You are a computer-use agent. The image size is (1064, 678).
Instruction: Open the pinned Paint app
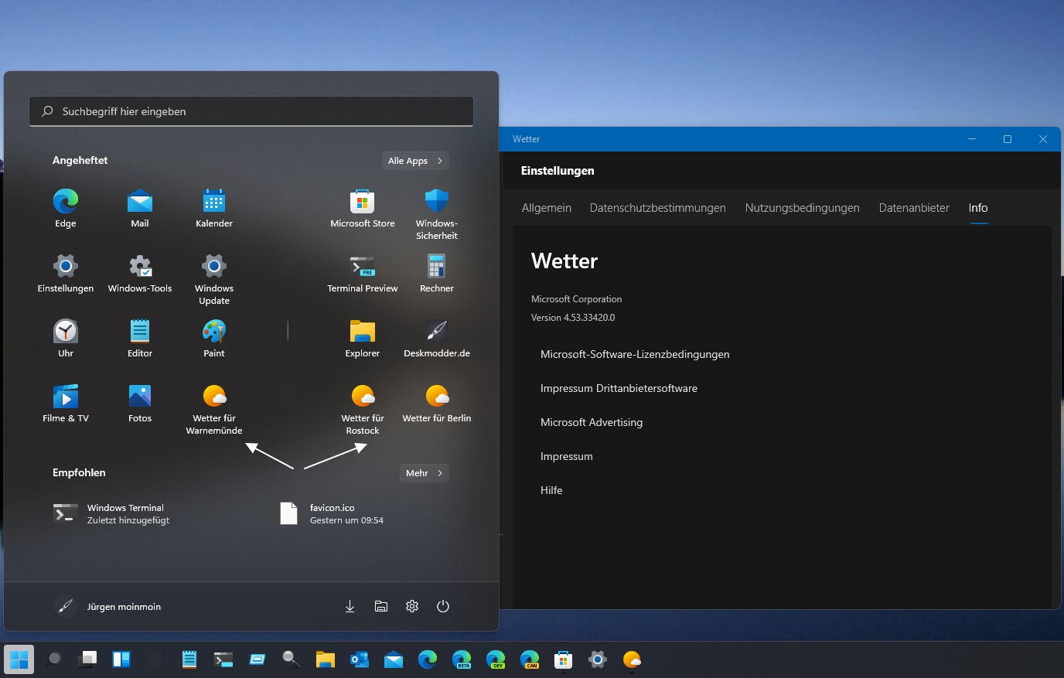214,339
